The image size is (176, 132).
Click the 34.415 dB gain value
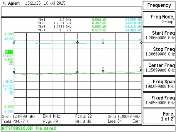[x=133, y=27]
